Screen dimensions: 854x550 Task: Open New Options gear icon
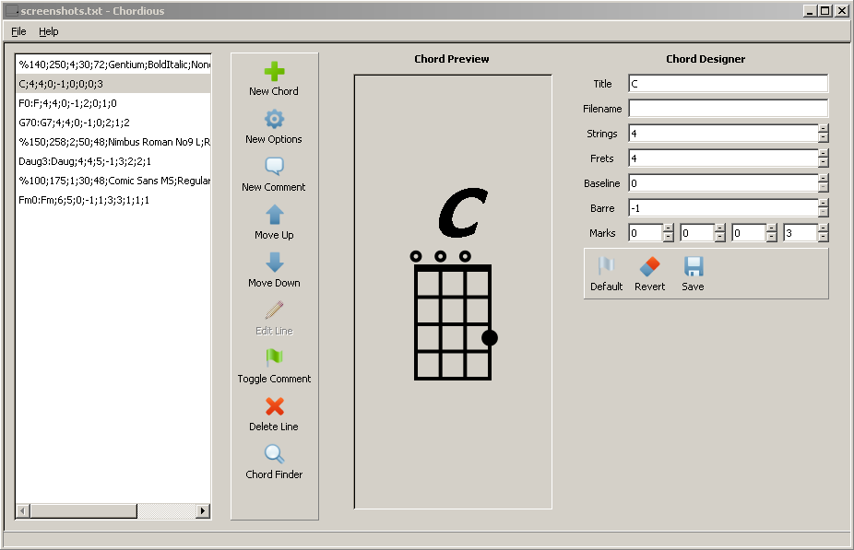pyautogui.click(x=274, y=120)
